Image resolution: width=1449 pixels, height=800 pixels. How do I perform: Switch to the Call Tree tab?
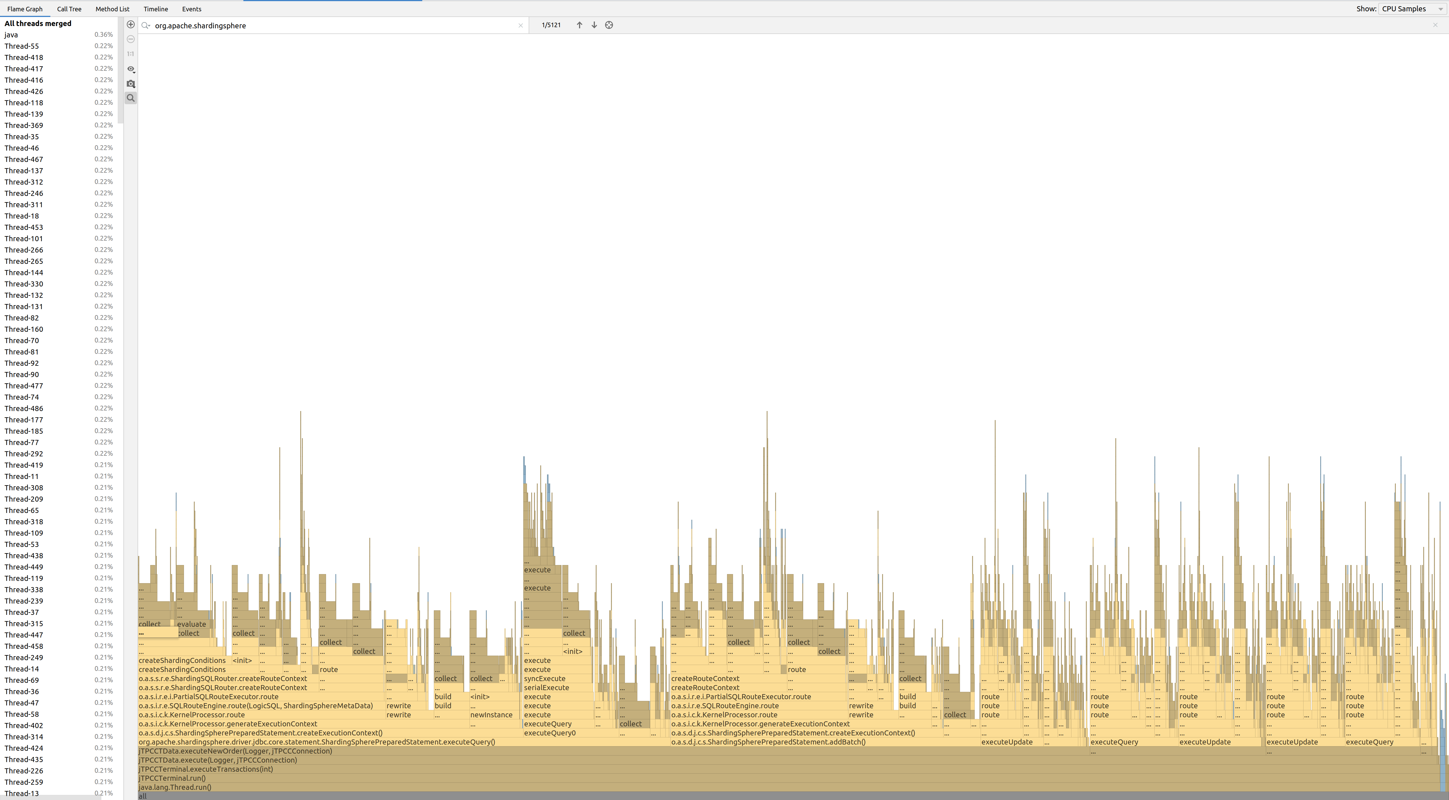(69, 9)
